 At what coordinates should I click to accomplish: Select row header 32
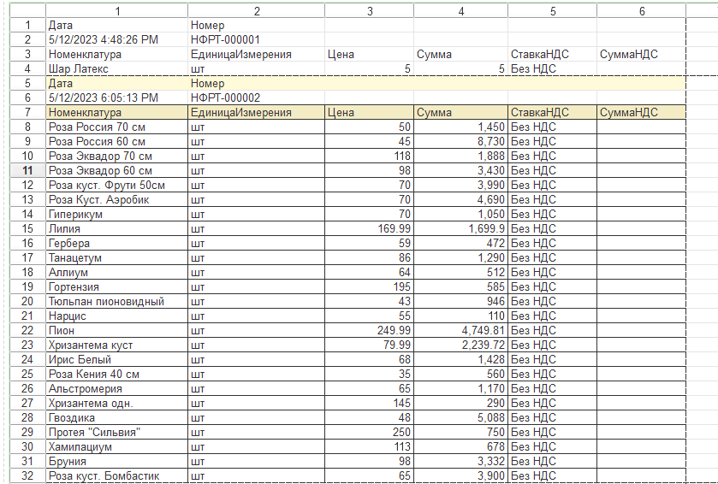(x=28, y=475)
